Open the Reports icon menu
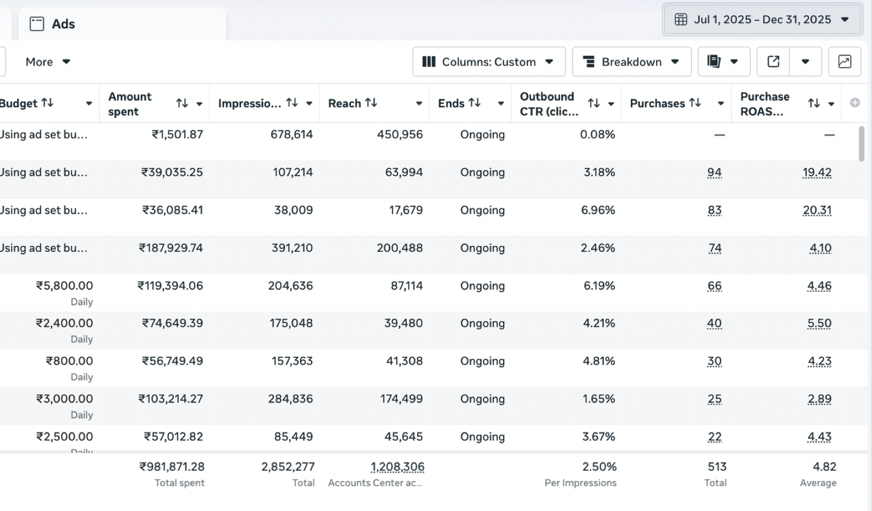The height and width of the screenshot is (511, 872). pyautogui.click(x=714, y=62)
